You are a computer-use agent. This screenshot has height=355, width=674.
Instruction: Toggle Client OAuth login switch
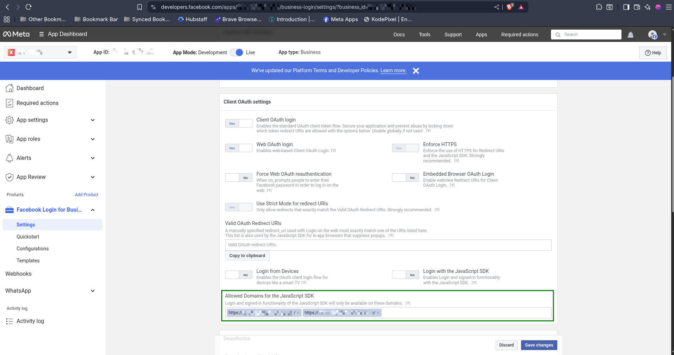coord(239,123)
